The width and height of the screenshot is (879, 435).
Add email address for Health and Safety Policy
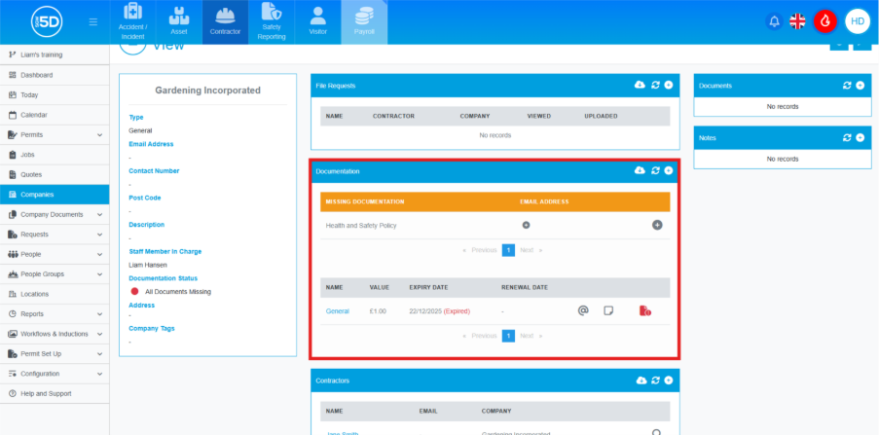tap(526, 225)
